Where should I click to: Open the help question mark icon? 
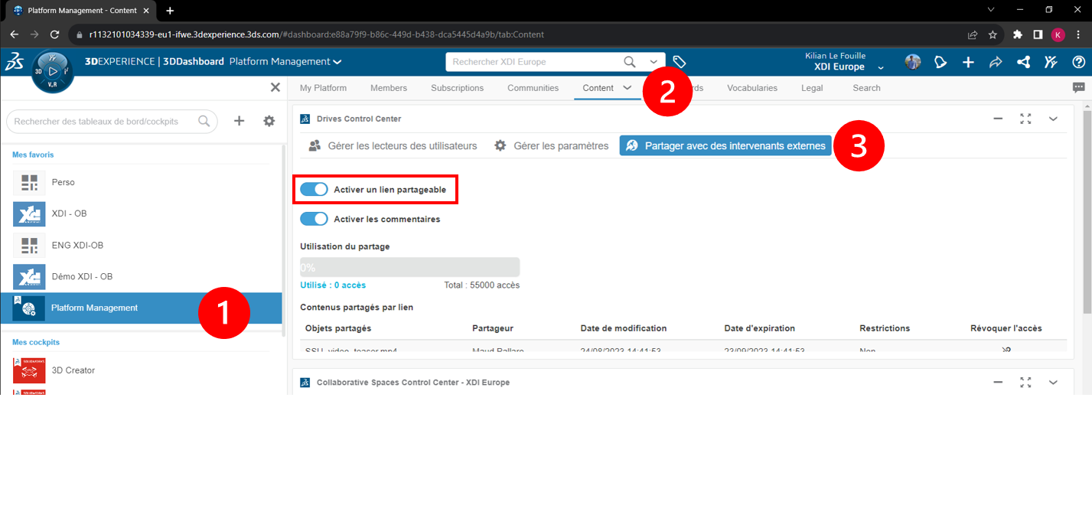coord(1078,62)
